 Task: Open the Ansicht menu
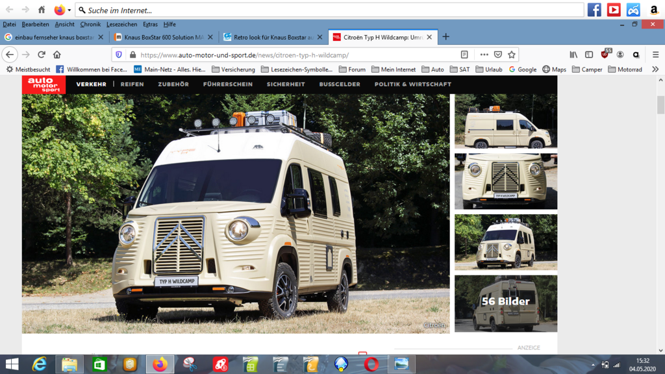pyautogui.click(x=64, y=24)
